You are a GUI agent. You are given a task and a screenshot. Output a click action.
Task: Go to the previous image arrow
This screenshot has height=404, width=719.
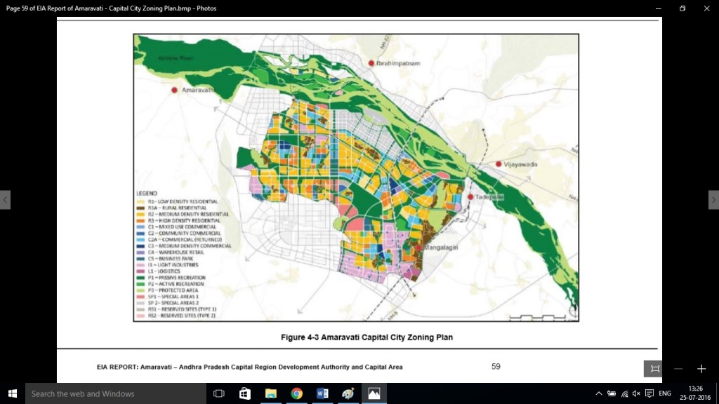pyautogui.click(x=5, y=200)
